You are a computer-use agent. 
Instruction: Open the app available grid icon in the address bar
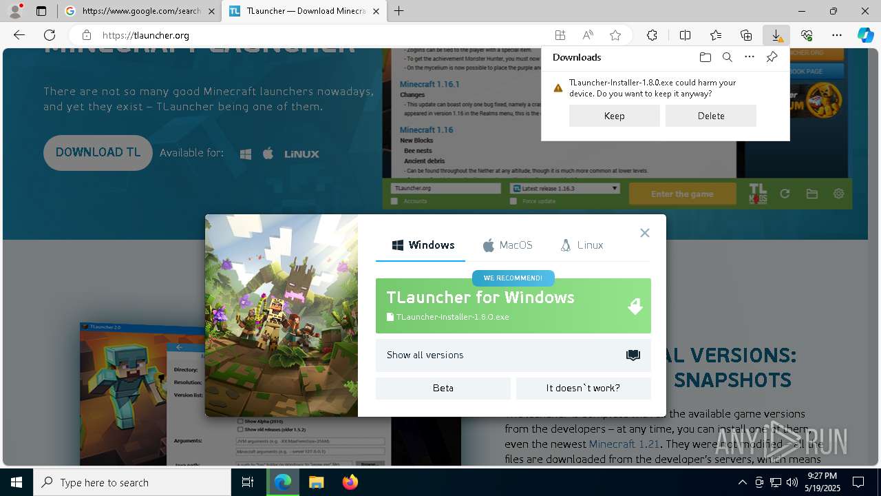[x=560, y=35]
